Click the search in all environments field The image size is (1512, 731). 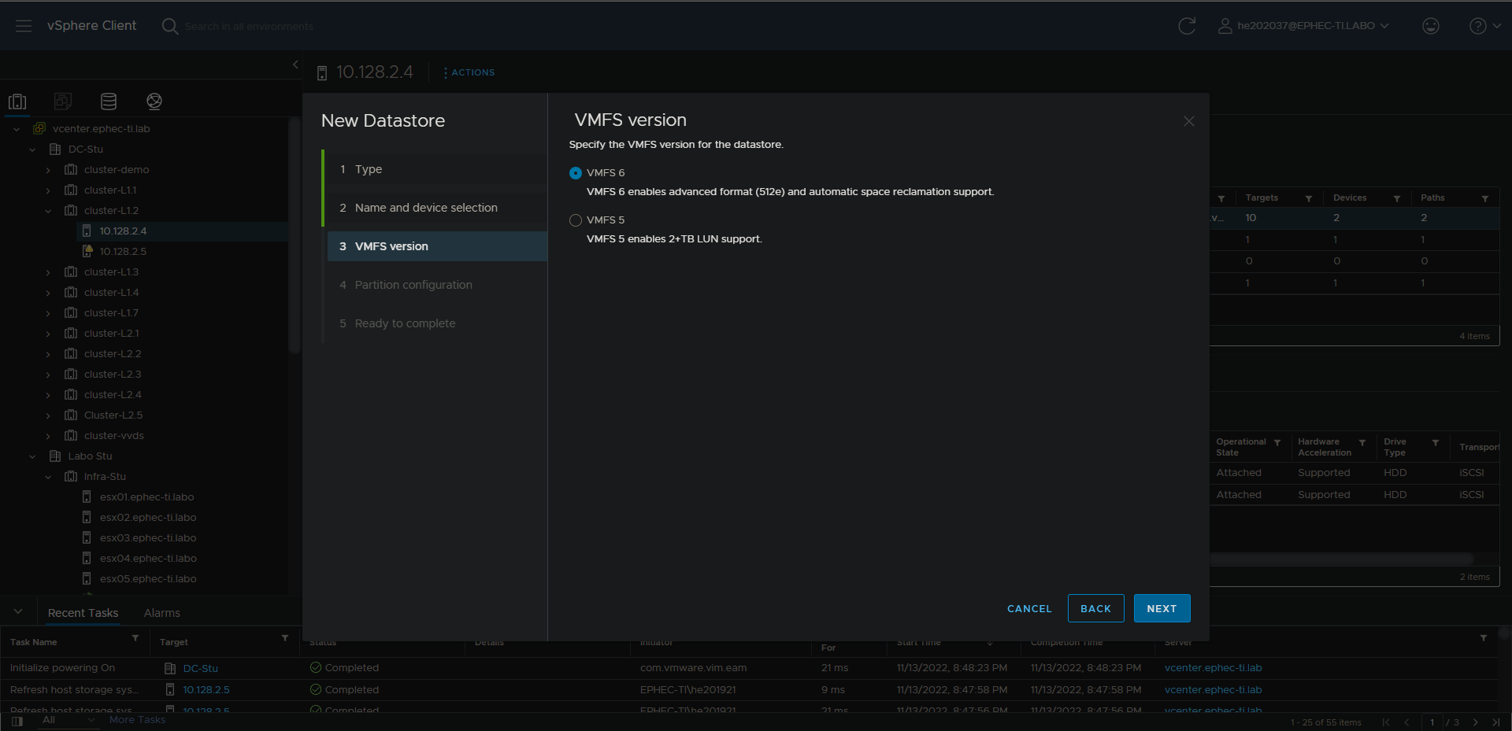[249, 27]
